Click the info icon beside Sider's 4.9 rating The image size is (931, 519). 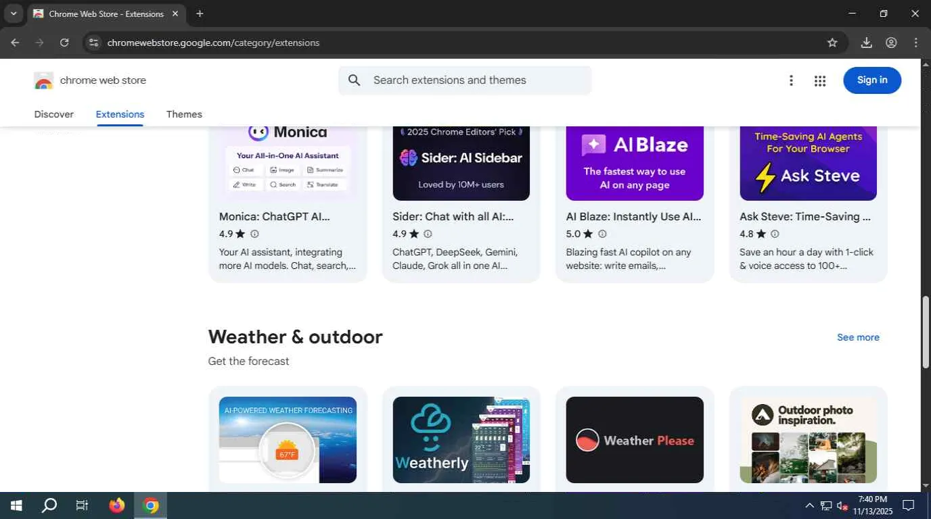coord(428,234)
